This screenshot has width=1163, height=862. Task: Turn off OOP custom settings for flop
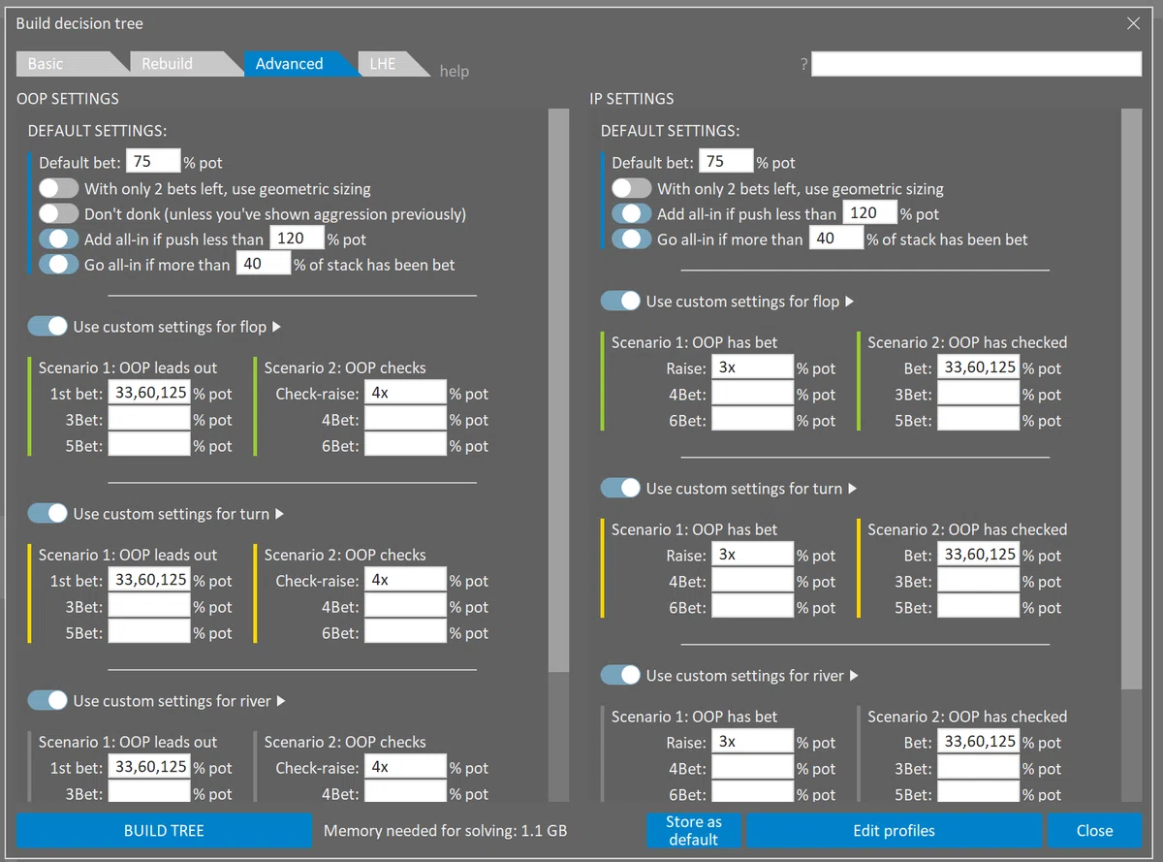47,327
